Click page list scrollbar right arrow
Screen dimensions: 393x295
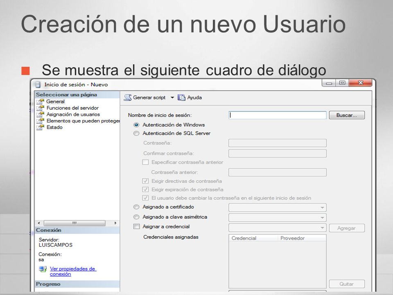point(115,223)
